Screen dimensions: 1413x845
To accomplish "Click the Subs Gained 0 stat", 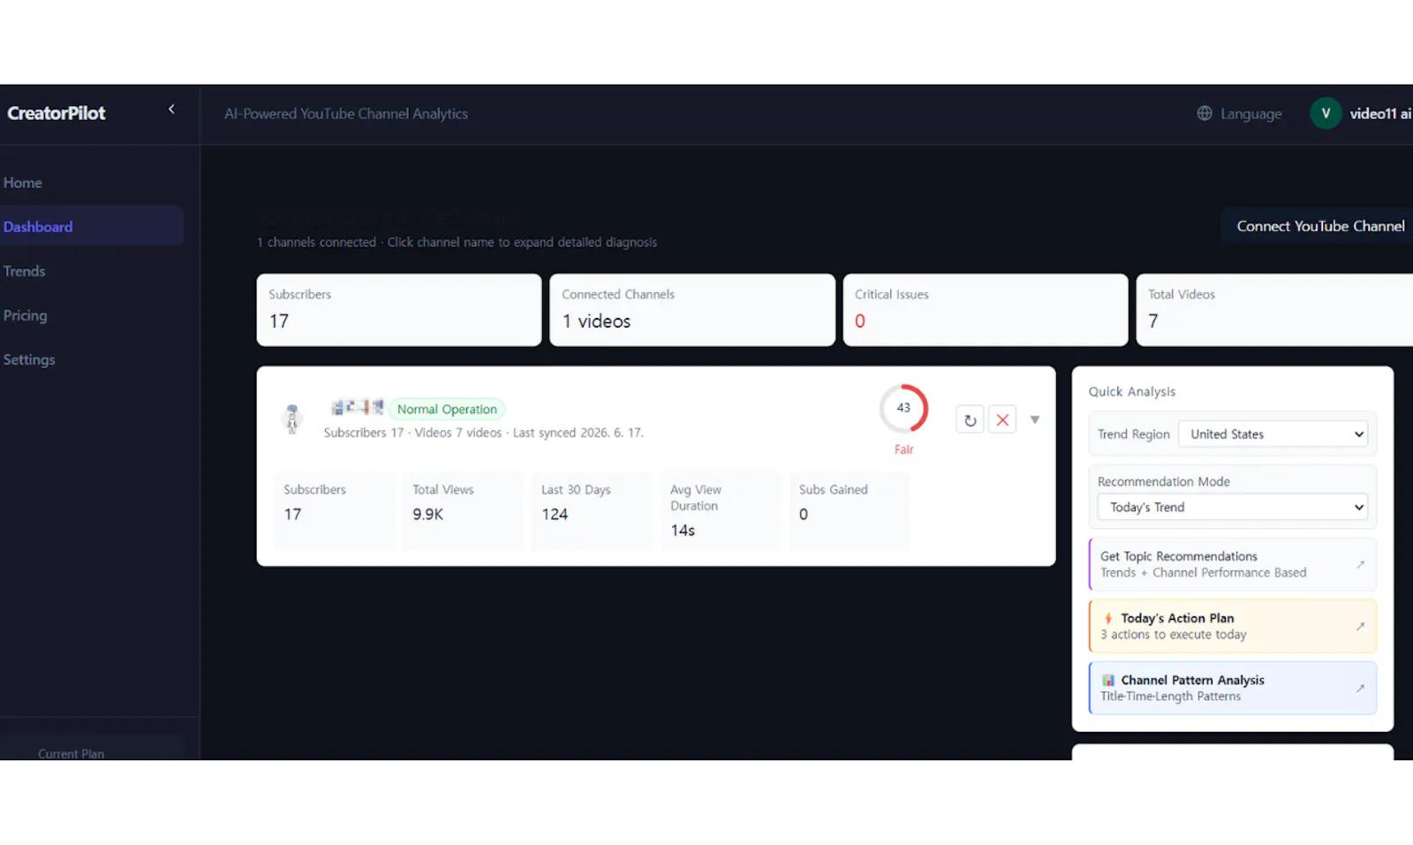I will [850, 511].
